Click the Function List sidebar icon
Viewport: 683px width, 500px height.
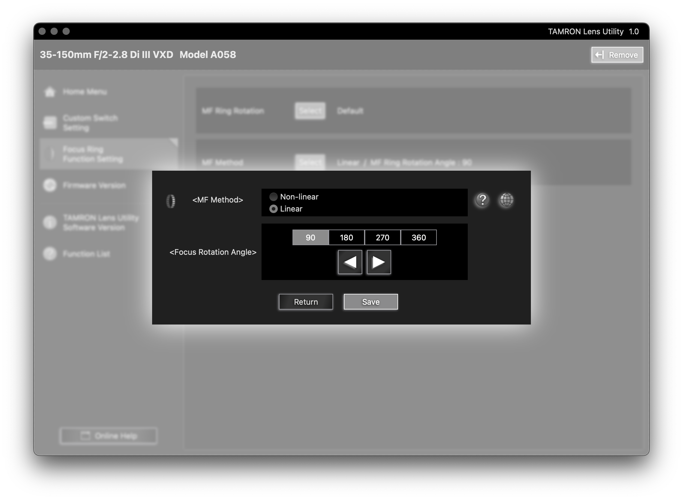point(50,254)
